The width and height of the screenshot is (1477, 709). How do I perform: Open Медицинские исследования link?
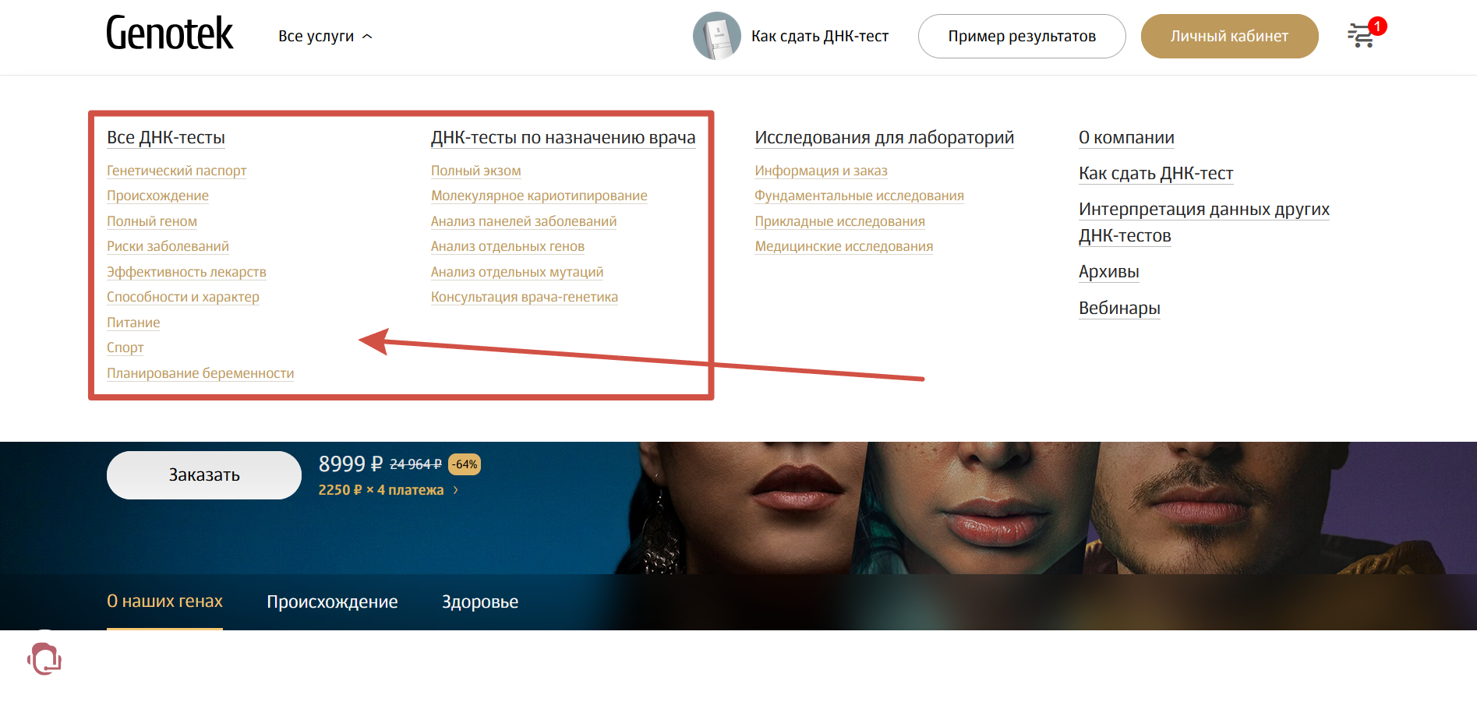(x=844, y=246)
